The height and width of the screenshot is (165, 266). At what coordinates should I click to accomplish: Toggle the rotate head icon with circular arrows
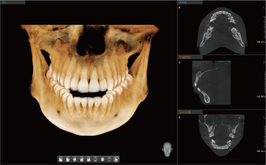pos(116,159)
